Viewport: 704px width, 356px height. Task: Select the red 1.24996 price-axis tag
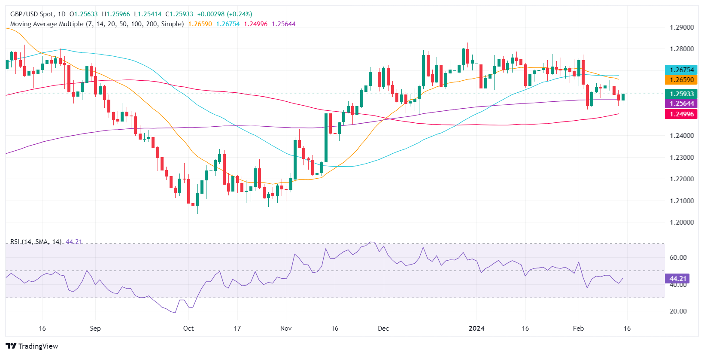pyautogui.click(x=681, y=114)
